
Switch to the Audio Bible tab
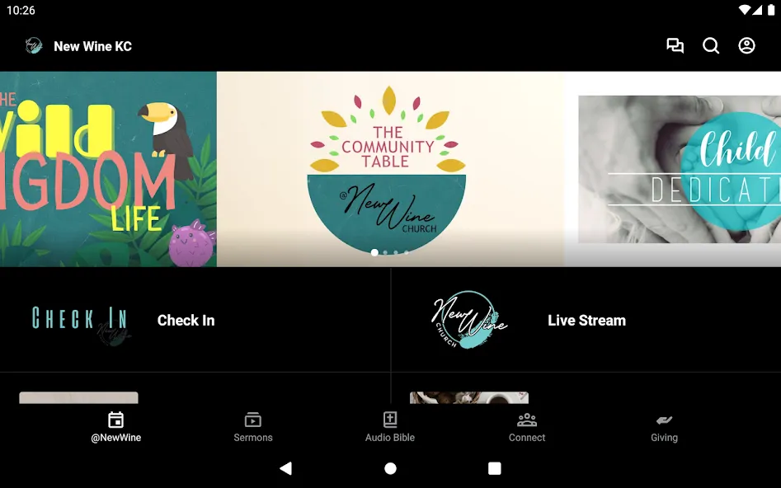tap(390, 427)
